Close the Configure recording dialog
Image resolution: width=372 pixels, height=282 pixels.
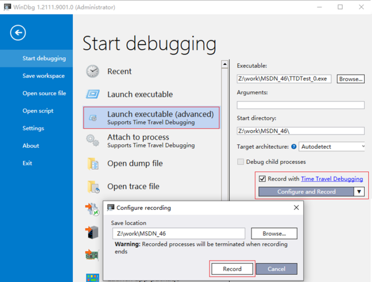click(x=296, y=208)
